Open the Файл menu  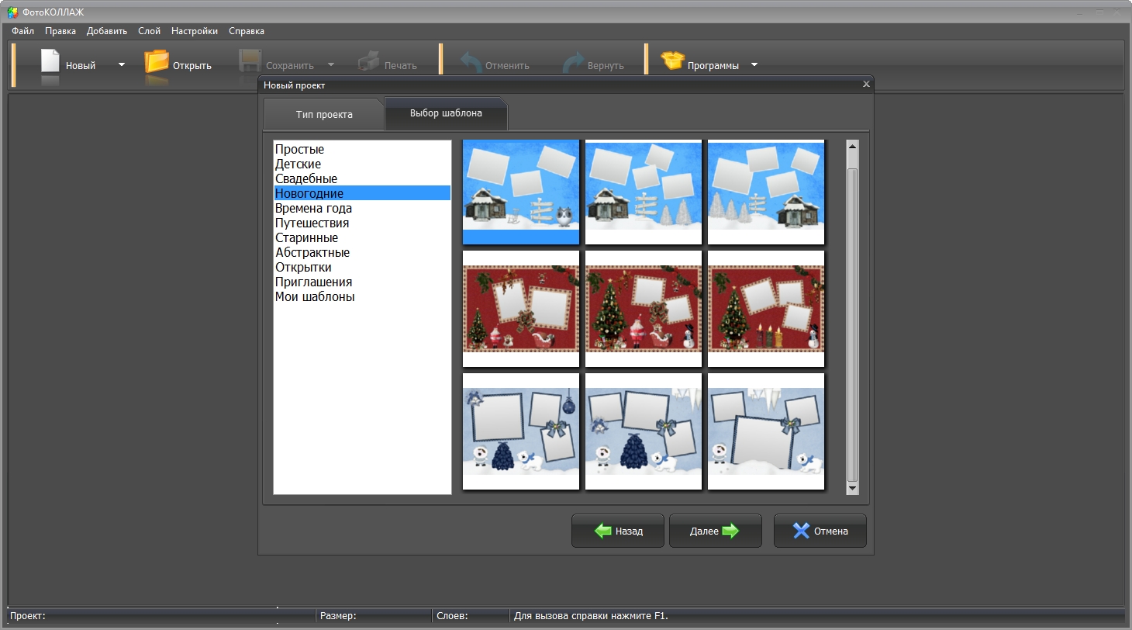click(23, 31)
